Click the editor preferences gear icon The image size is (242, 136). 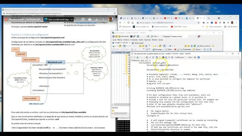point(195,57)
